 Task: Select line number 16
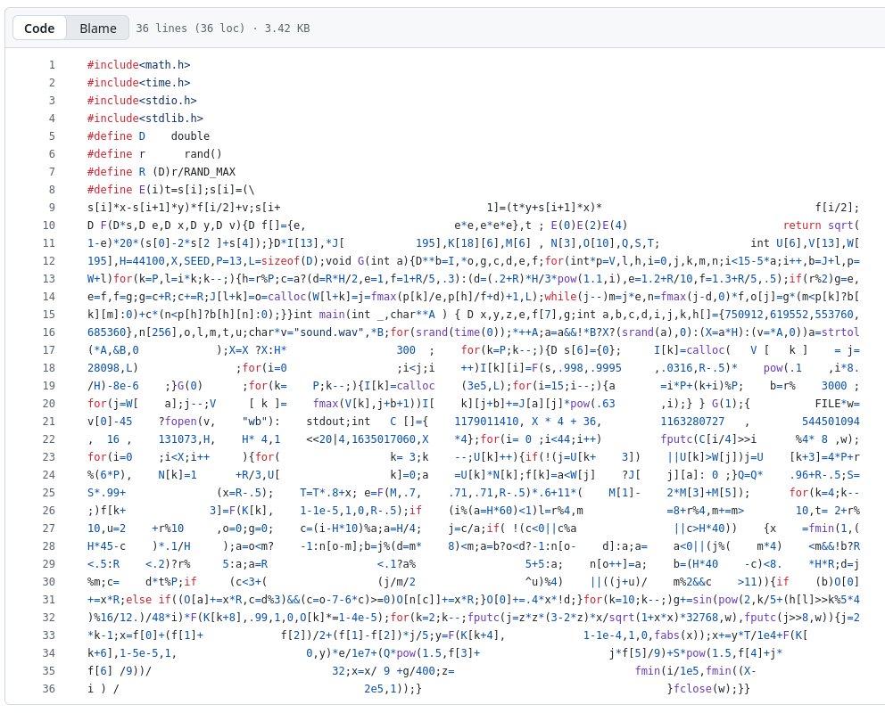coord(49,332)
